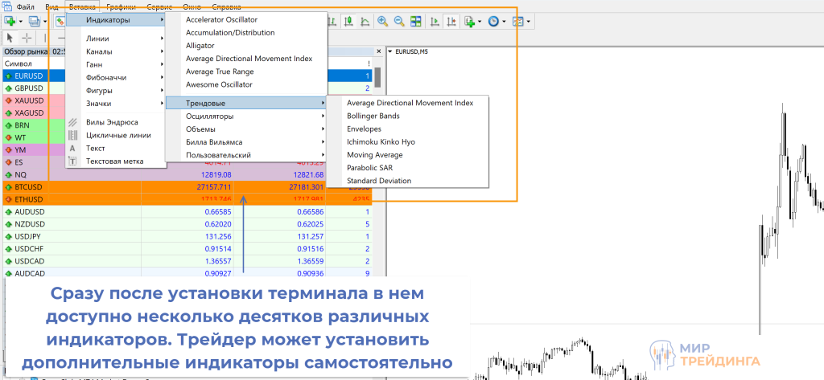Select USDJPY symbol in Market Watch

[x=30, y=238]
